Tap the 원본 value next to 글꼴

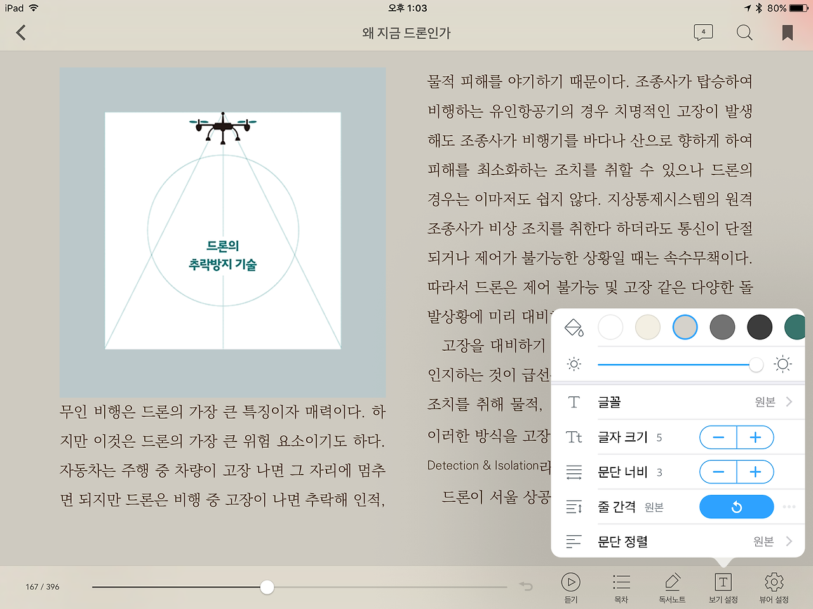click(765, 402)
